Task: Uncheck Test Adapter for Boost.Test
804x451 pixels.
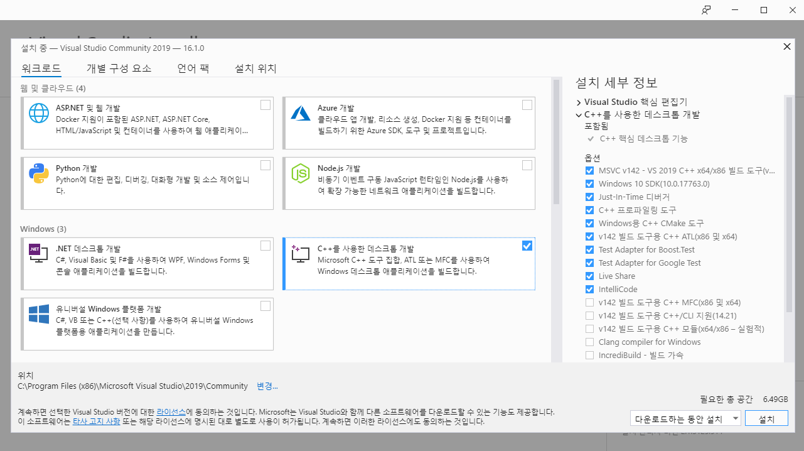Action: 589,250
